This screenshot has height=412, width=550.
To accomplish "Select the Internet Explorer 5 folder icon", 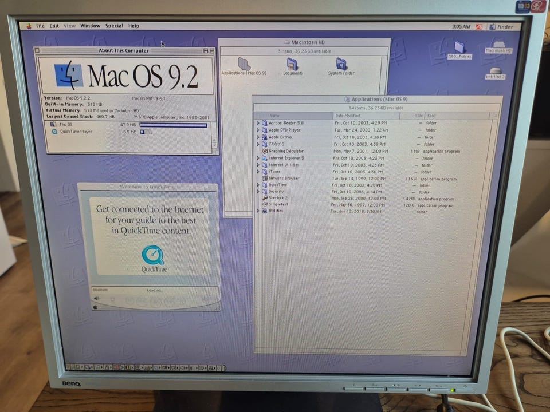I will click(x=265, y=158).
